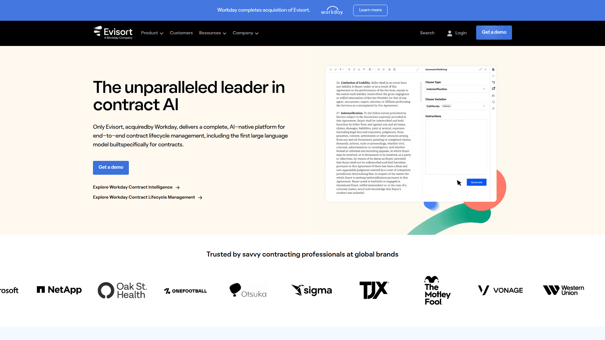Viewport: 605px width, 340px height.
Task: Open Search in the navigation bar
Action: point(427,33)
